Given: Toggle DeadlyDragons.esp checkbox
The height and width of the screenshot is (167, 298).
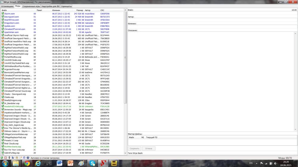Looking at the screenshot, I should pos(3,100).
